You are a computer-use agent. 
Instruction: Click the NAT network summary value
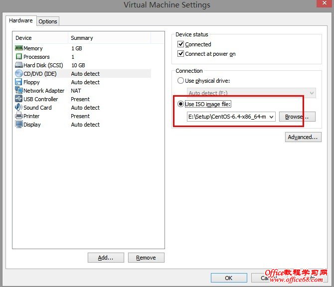(76, 91)
